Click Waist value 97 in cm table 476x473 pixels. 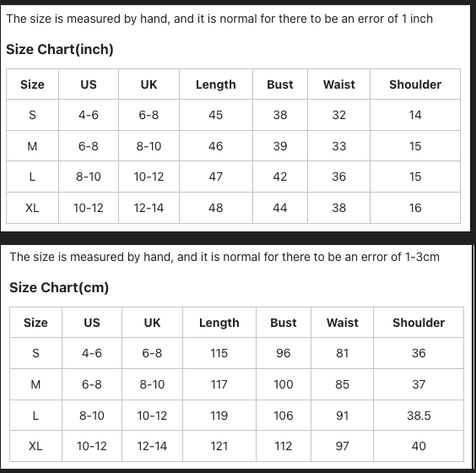click(342, 446)
